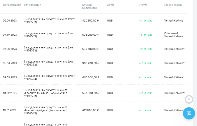Click the 06.06.2023 date cell
197x126 pixels.
coord(10,49)
